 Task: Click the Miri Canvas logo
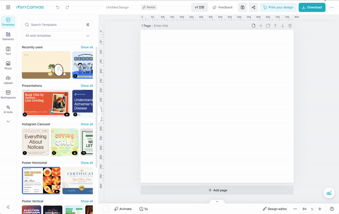tap(30, 7)
